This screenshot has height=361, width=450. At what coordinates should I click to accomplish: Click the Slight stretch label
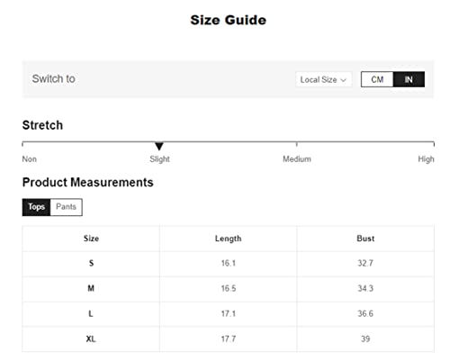(159, 159)
